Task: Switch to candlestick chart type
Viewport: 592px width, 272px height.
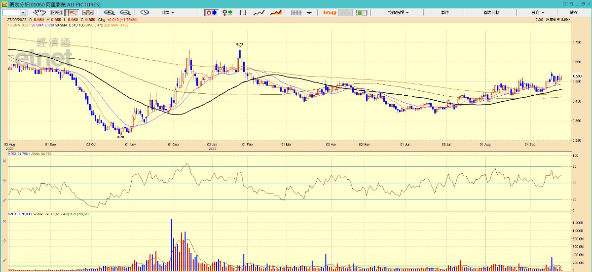Action: pyautogui.click(x=211, y=12)
